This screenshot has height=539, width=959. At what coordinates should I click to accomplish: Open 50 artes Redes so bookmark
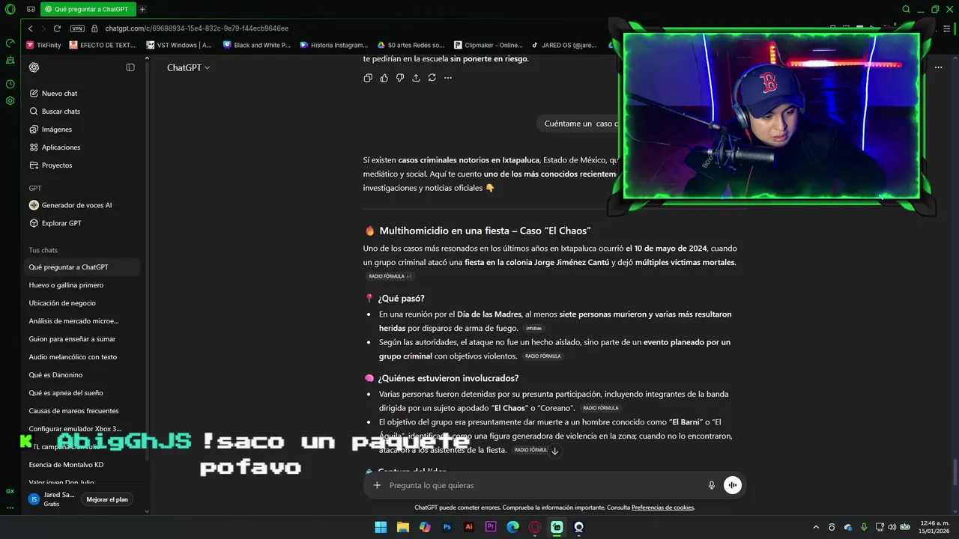pyautogui.click(x=411, y=45)
